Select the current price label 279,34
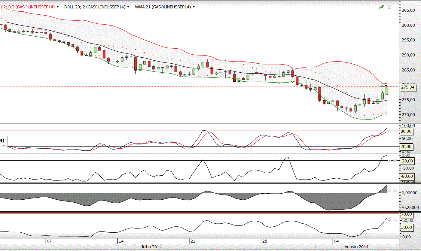Viewport: 421px width, 251px height. tap(408, 87)
